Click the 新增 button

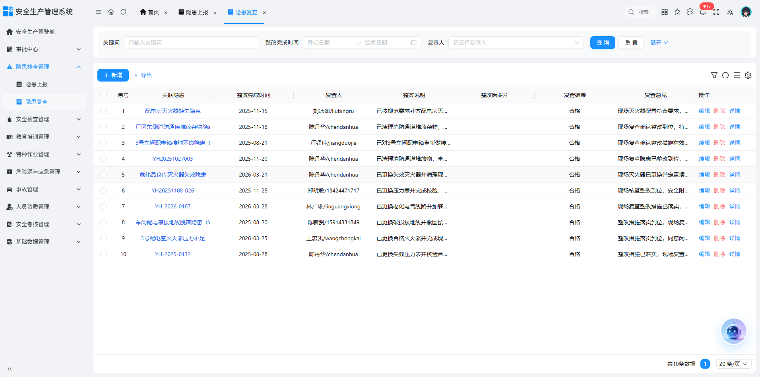point(113,75)
